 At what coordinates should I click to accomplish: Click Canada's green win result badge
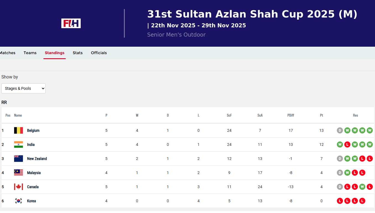click(x=362, y=187)
